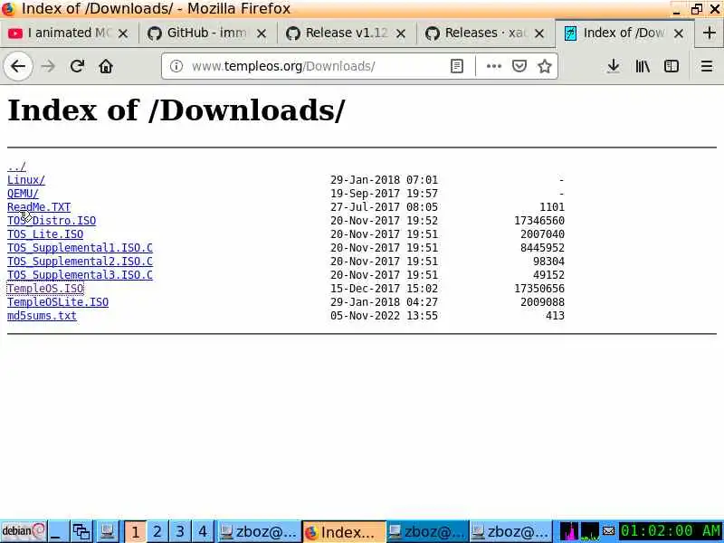Image resolution: width=724 pixels, height=543 pixels.
Task: Close the 'Index of /Dow' tab
Action: click(x=678, y=33)
